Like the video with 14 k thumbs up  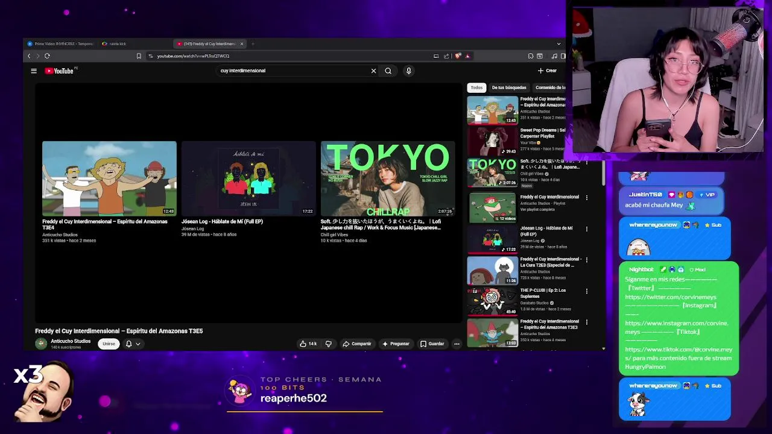point(308,344)
